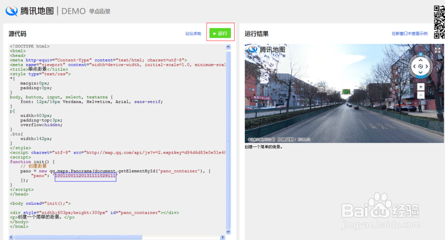
Task: Open 在新窗口中查看示例 link
Action: [409, 33]
